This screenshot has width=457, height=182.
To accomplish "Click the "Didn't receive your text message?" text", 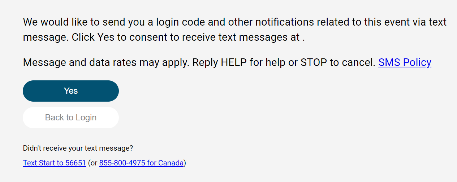I will click(78, 148).
